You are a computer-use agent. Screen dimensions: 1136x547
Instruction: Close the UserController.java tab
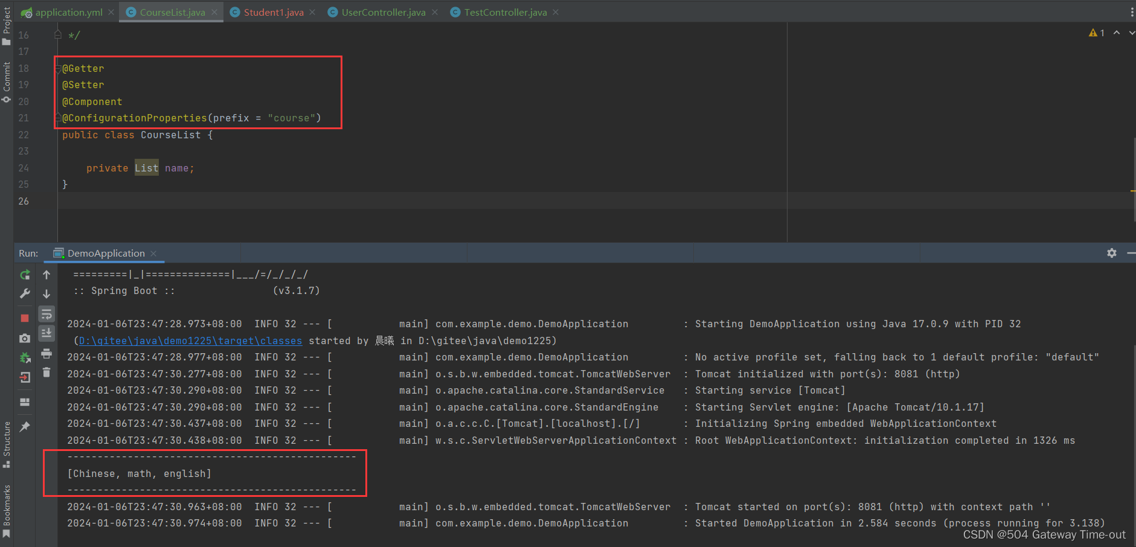[435, 12]
